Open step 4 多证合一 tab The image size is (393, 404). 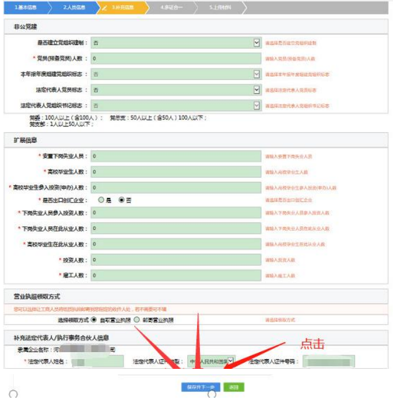click(171, 7)
